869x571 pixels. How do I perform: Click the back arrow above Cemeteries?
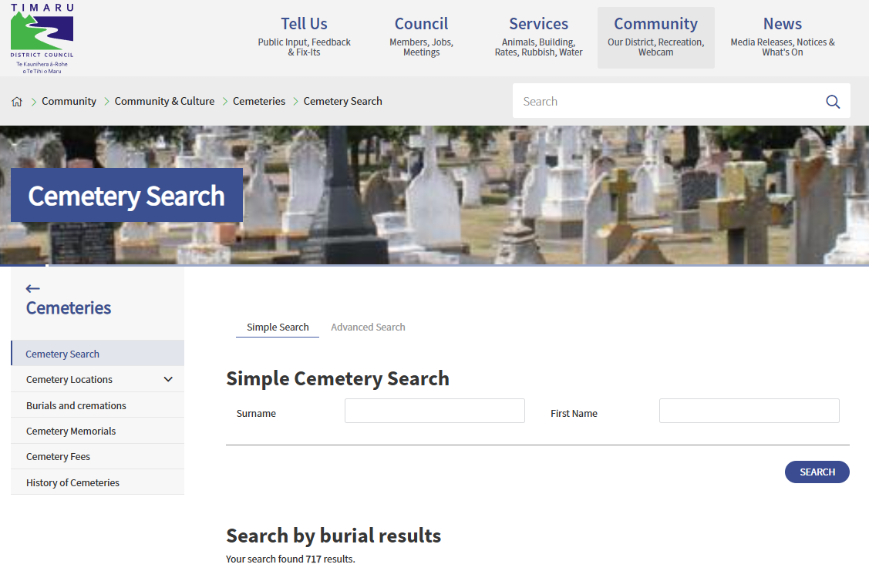[32, 288]
